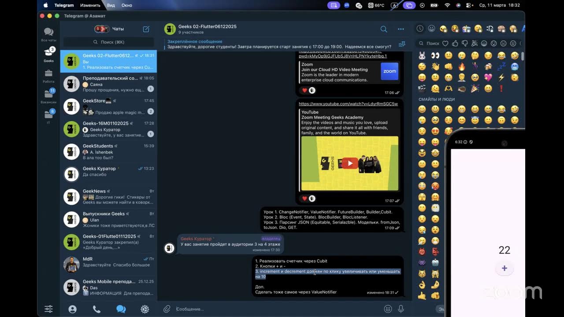Open the chat's more options menu
564x317 pixels.
[x=401, y=29]
